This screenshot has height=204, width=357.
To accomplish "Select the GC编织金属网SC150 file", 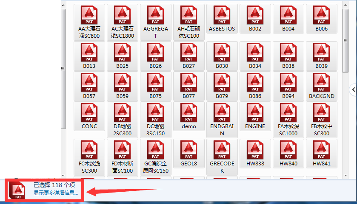I will (155, 157).
